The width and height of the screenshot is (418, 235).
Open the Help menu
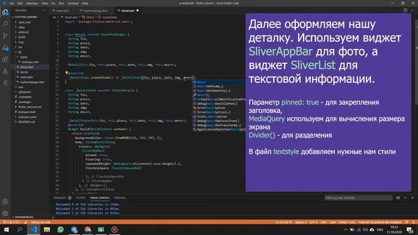point(85,3)
